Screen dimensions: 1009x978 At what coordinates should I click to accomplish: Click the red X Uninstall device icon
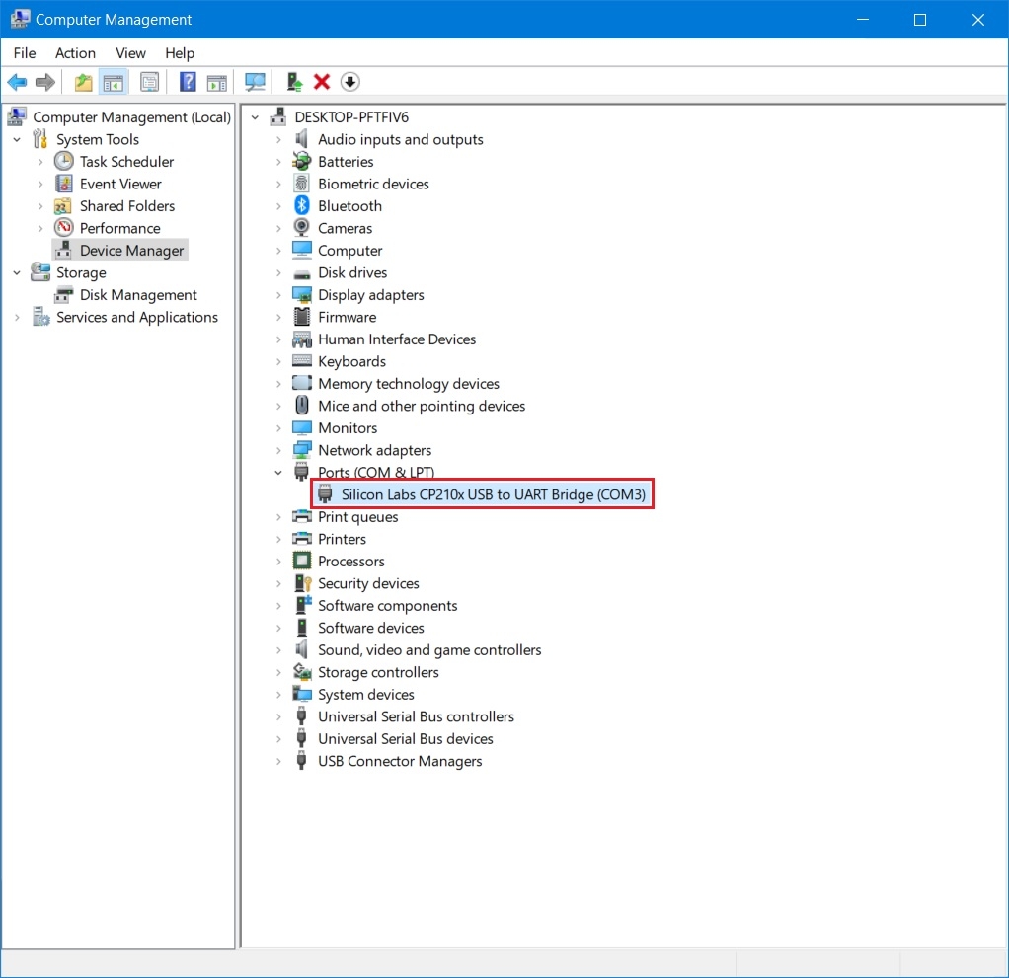click(322, 82)
